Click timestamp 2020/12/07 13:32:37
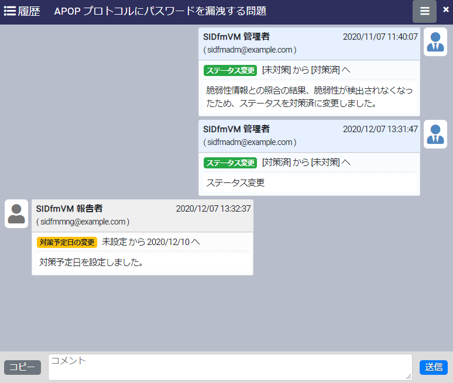This screenshot has height=383, width=453. tap(214, 209)
